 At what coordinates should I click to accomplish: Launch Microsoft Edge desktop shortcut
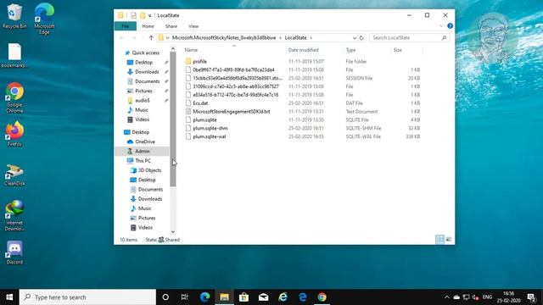(x=44, y=19)
